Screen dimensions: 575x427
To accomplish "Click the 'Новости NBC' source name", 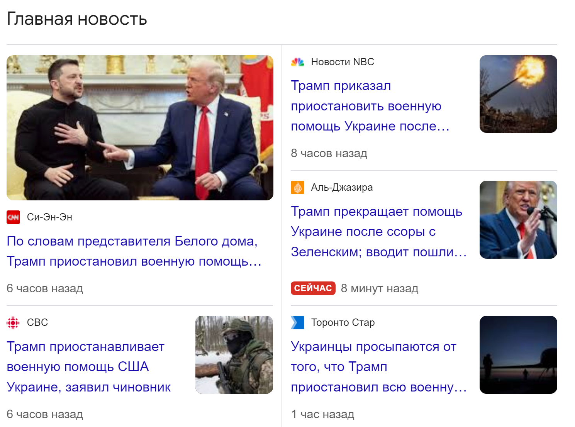I will tap(343, 62).
